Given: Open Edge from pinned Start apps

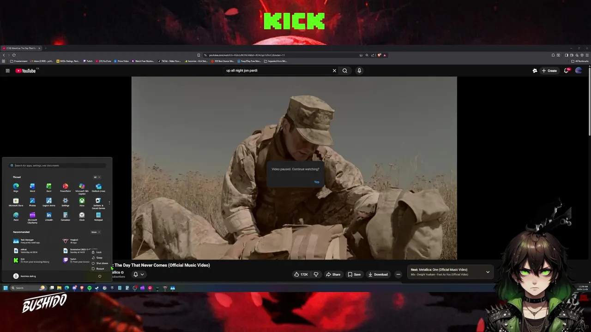Looking at the screenshot, I should click(x=16, y=188).
